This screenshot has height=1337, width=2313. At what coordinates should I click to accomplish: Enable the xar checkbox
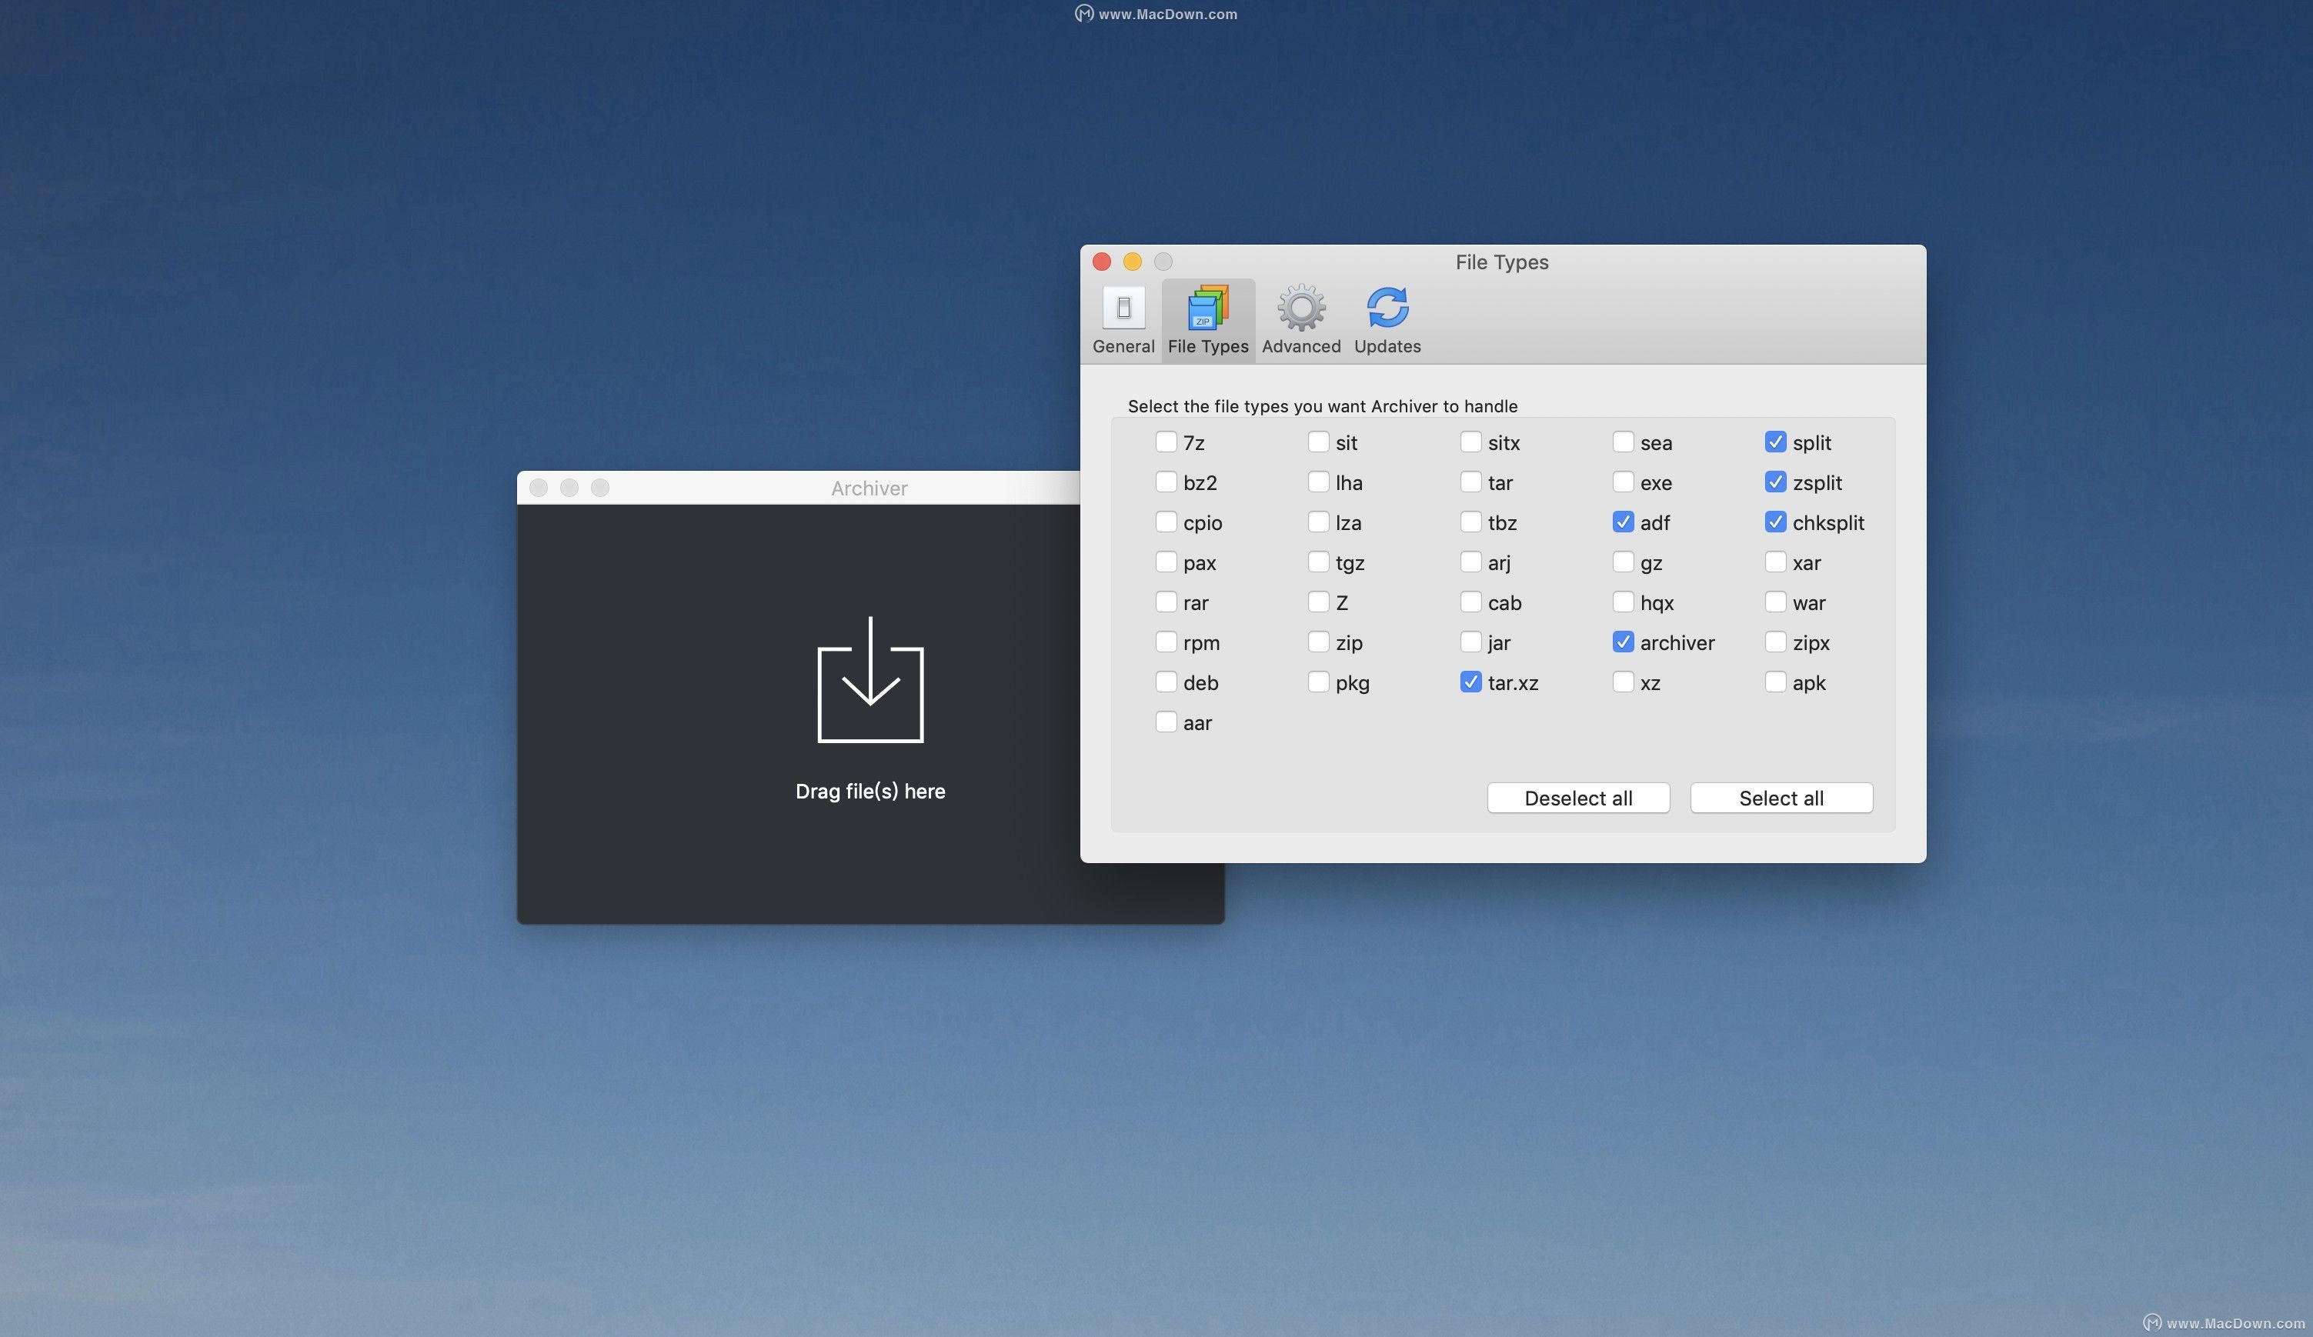tap(1775, 562)
